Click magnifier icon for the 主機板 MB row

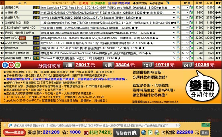tap(178, 12)
